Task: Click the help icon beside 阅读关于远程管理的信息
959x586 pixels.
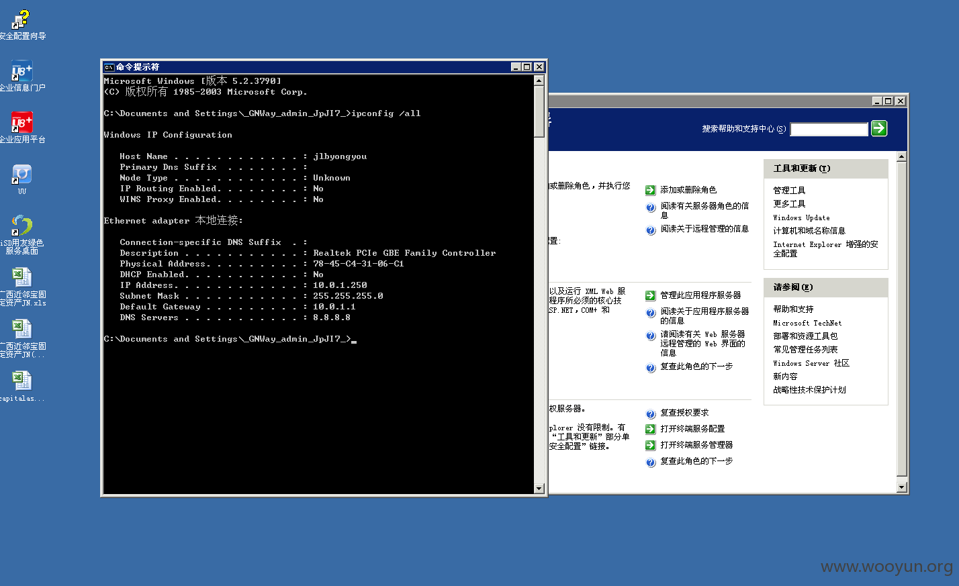Action: click(651, 230)
